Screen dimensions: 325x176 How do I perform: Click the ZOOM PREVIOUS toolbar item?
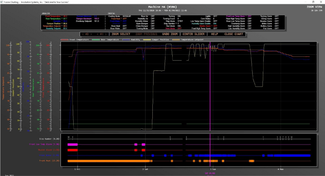pos(147,34)
